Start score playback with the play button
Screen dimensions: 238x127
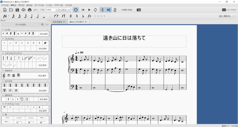89,10
